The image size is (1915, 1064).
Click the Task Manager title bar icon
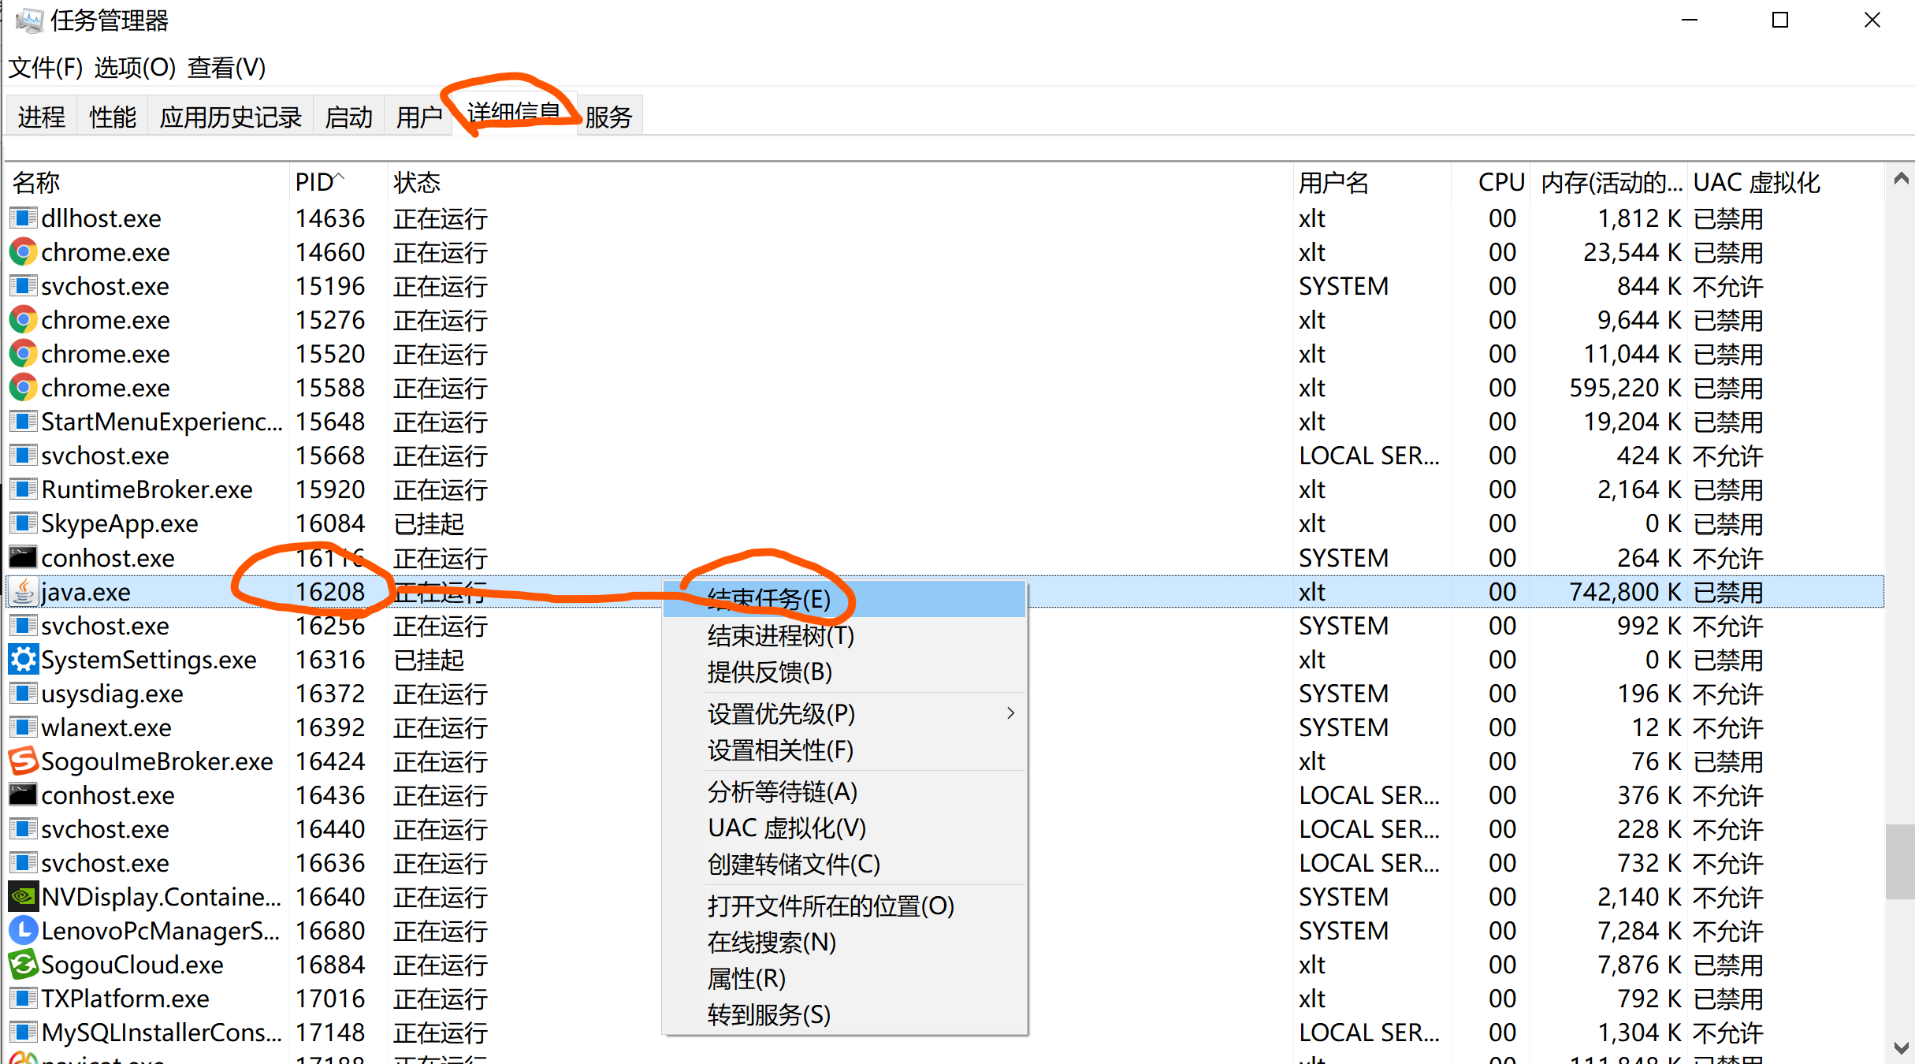(29, 20)
